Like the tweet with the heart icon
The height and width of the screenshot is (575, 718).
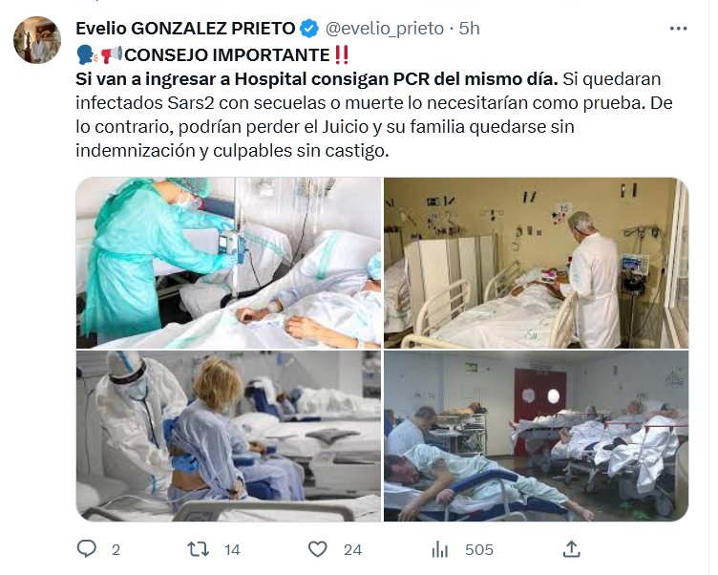point(317,549)
